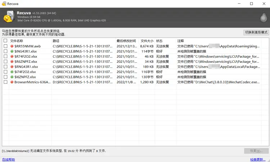This screenshot has height=162, width=270.
Task: Click green status dot for $ING43R1.xlsx
Action: pyautogui.click(x=12, y=51)
